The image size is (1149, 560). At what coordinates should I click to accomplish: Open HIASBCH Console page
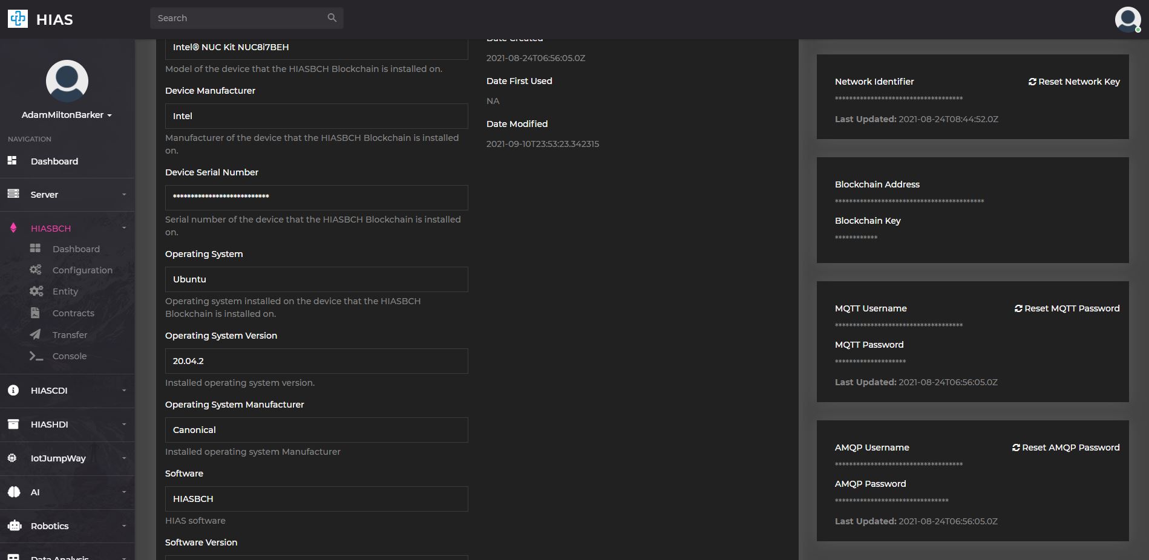point(70,356)
